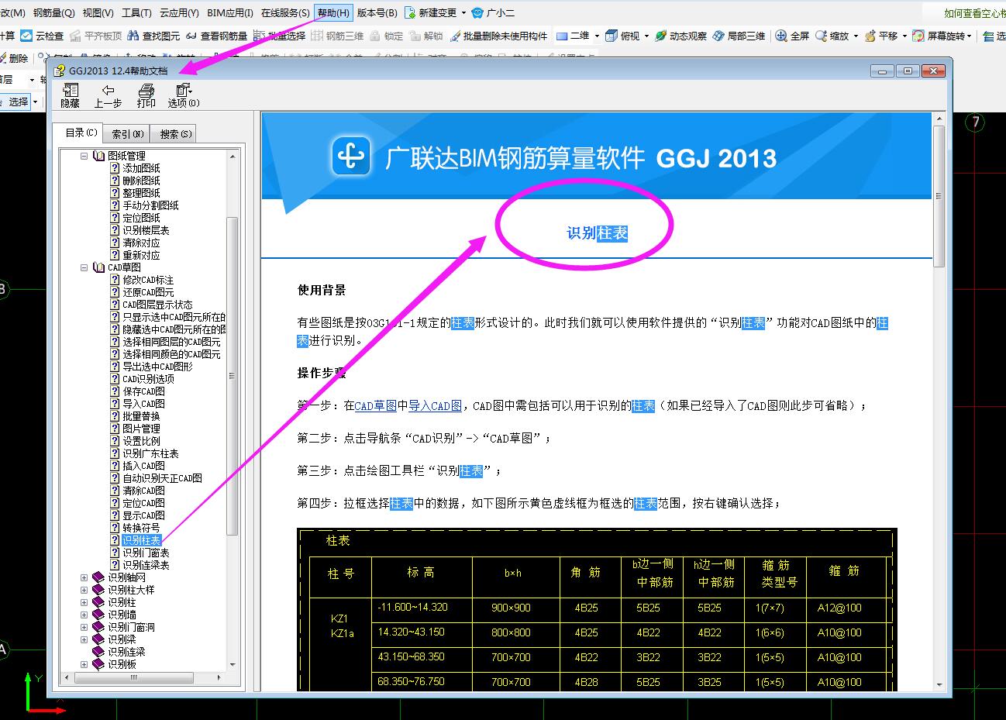Viewport: 1006px width, 720px height.
Task: Open 查看钢筋量 rebar quantity tool
Action: pos(216,36)
